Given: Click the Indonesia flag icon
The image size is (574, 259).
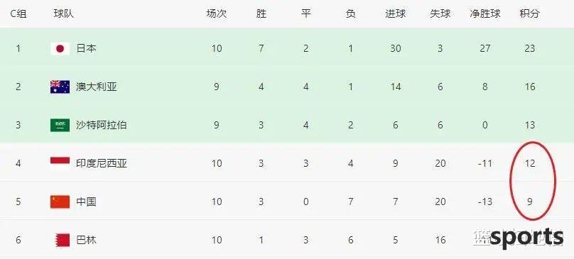Looking at the screenshot, I should (60, 163).
